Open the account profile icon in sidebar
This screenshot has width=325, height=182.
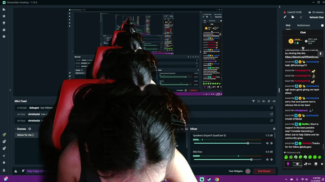click(x=4, y=170)
